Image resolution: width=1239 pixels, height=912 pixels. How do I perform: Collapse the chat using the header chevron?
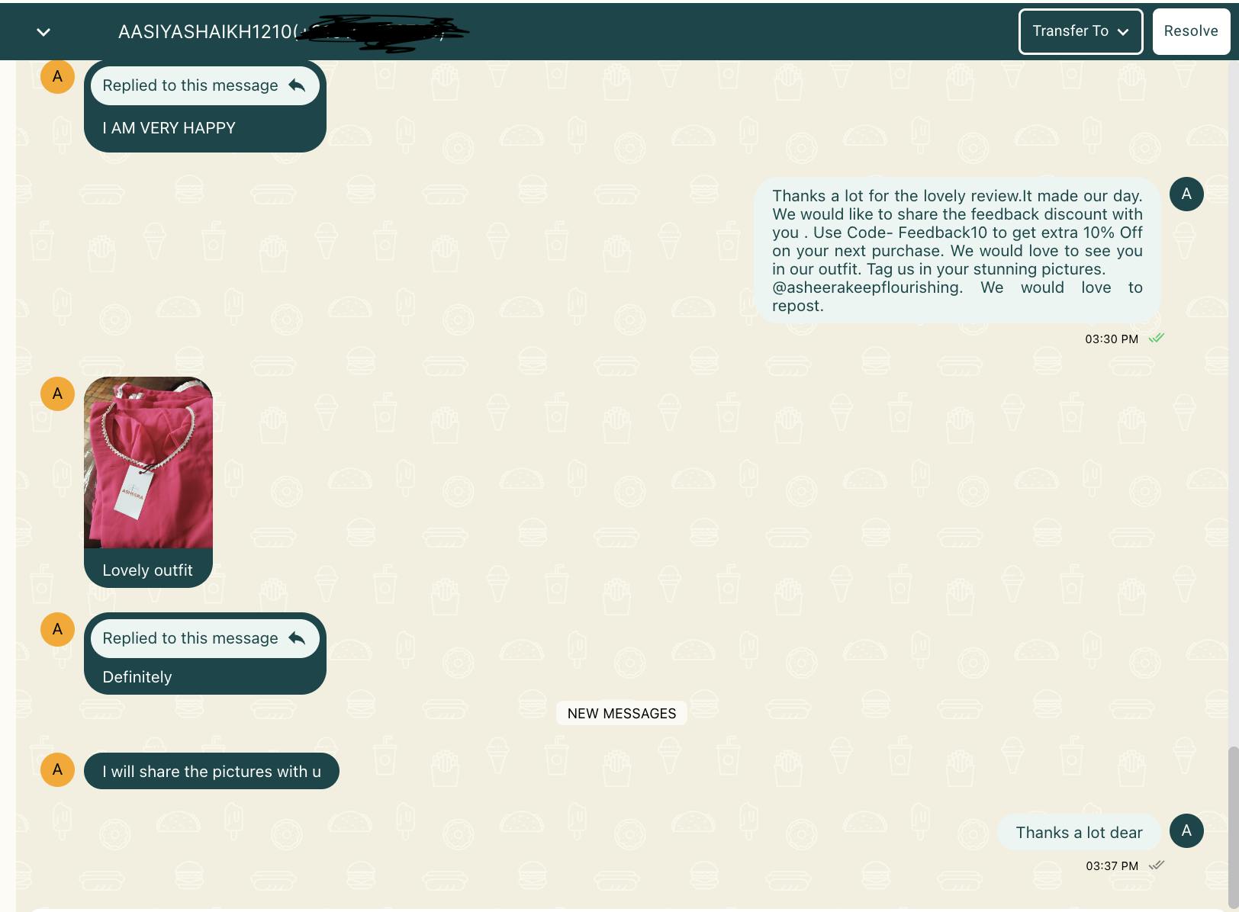[43, 32]
